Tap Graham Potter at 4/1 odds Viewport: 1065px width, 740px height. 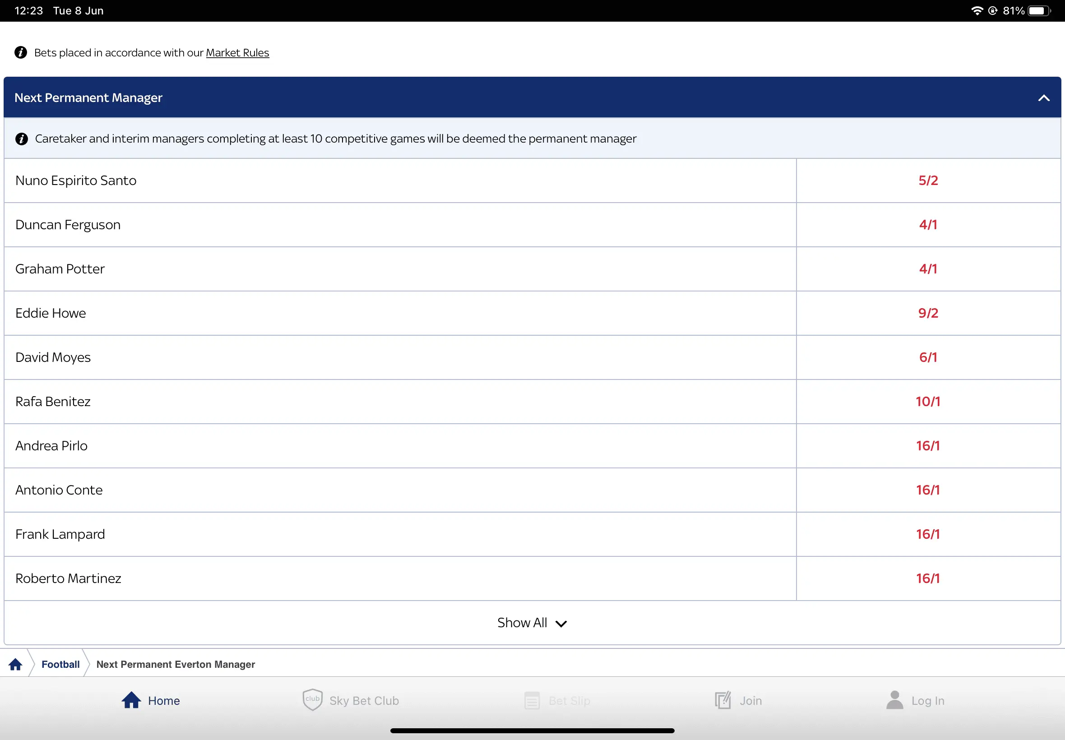point(927,268)
